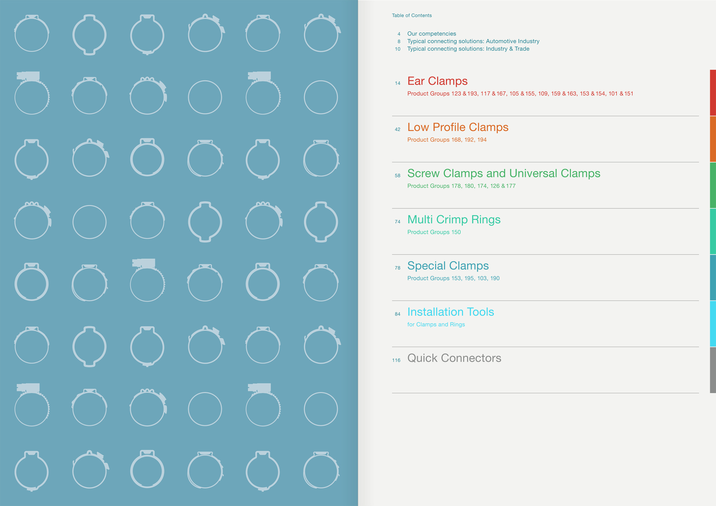Open Typical connecting solutions: Industry & Trade
This screenshot has height=506, width=716.
pos(468,49)
